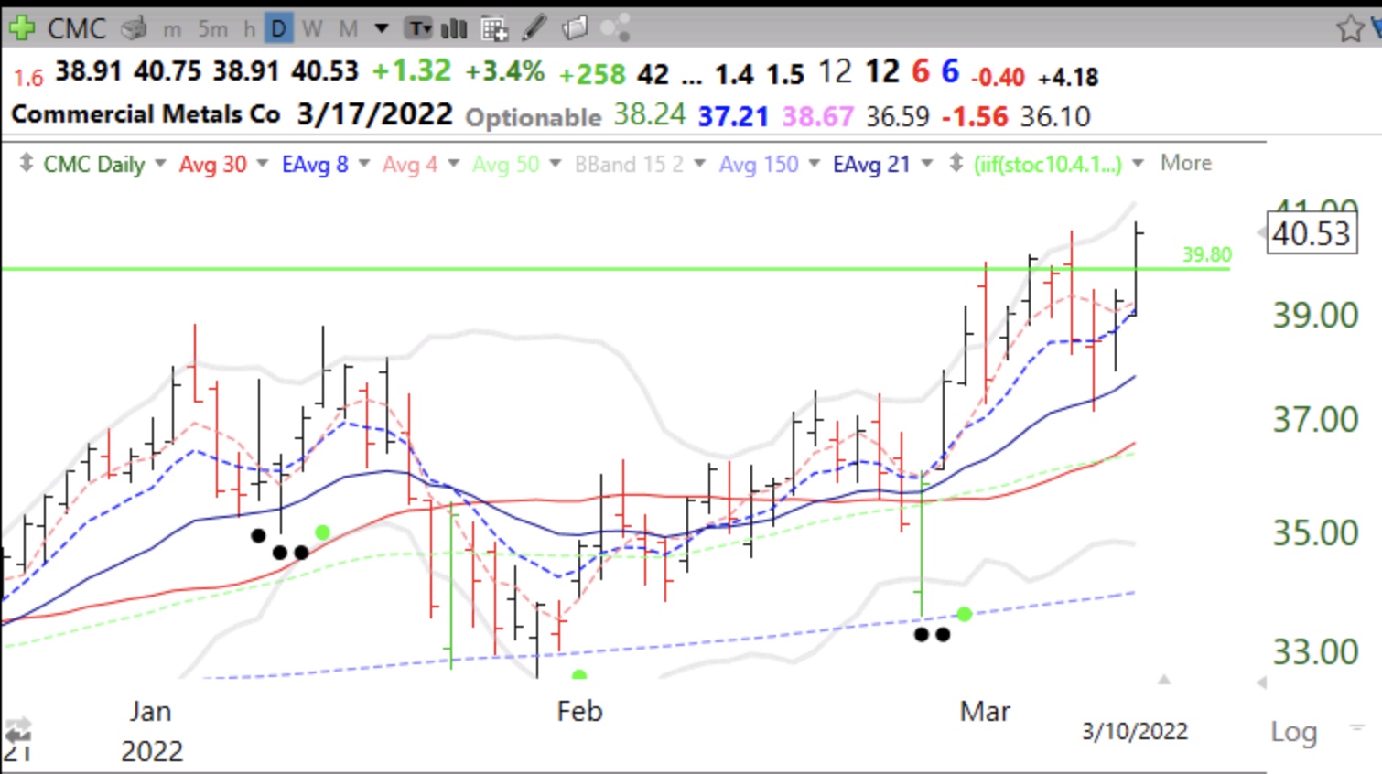1382x774 pixels.
Task: Click the Commercial Metals Co name
Action: (146, 114)
